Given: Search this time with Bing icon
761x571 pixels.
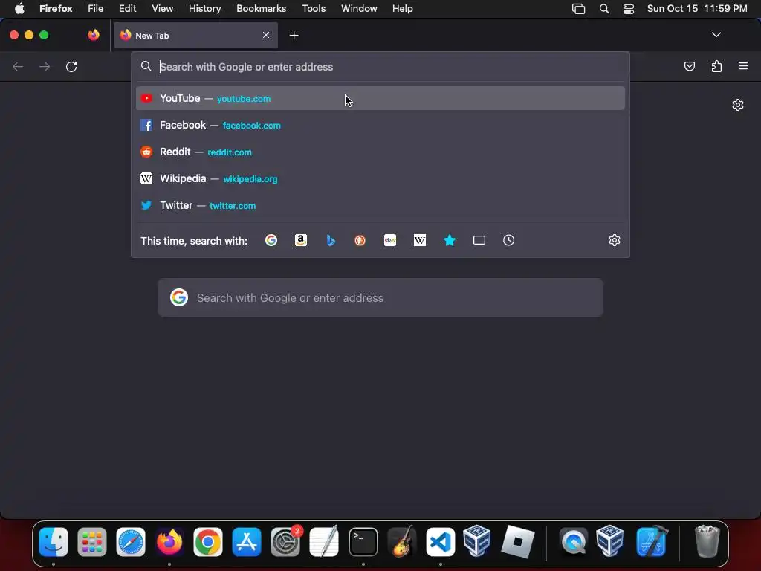Looking at the screenshot, I should (331, 240).
